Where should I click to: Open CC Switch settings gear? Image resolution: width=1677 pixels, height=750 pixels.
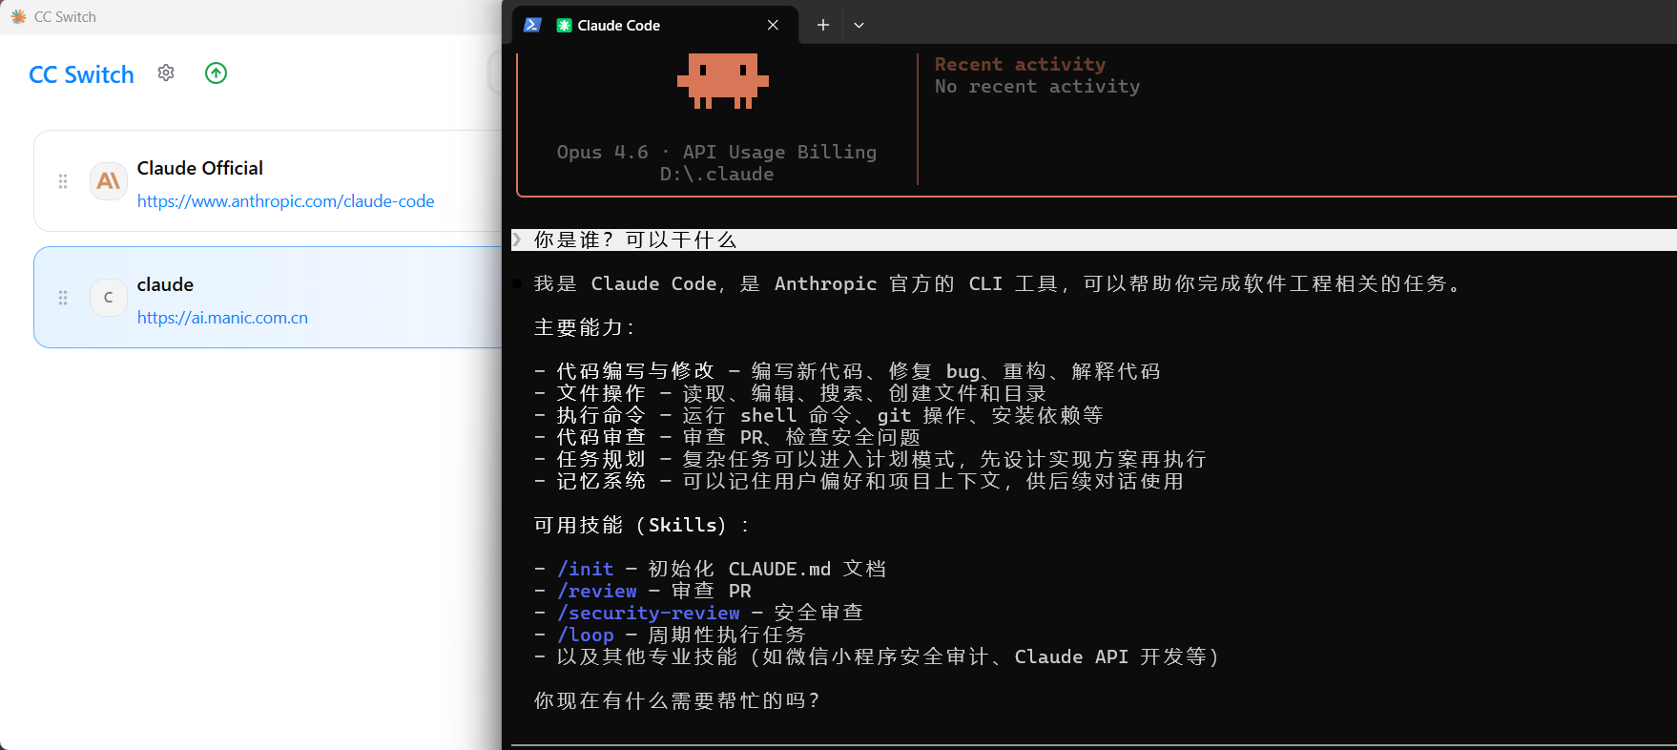point(166,73)
